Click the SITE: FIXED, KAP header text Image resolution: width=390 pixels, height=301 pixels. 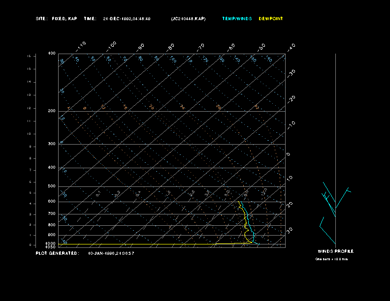pyautogui.click(x=57, y=19)
